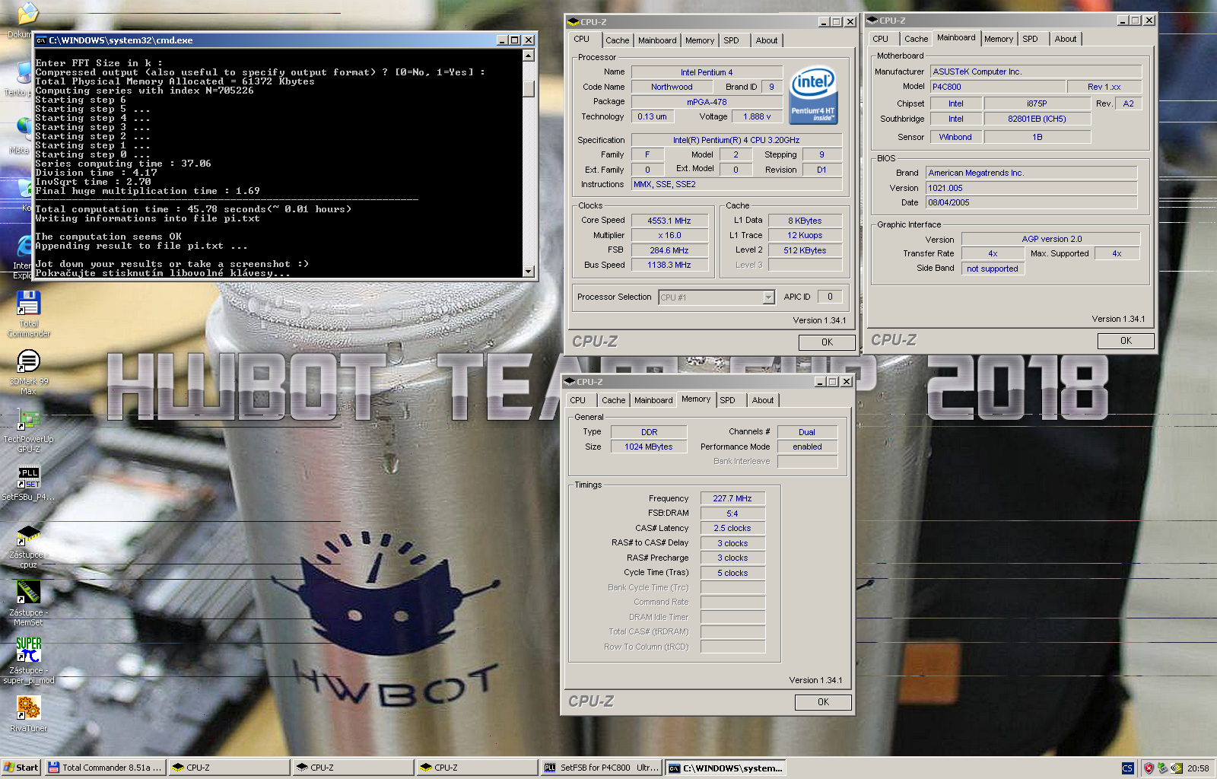
Task: Click the Graphic Interface AGP version 2.0
Action: [x=1051, y=240]
